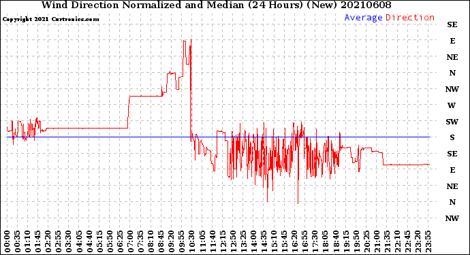This screenshot has width=470, height=255.
Task: Click the time label '02:20'
Action: click(x=48, y=241)
